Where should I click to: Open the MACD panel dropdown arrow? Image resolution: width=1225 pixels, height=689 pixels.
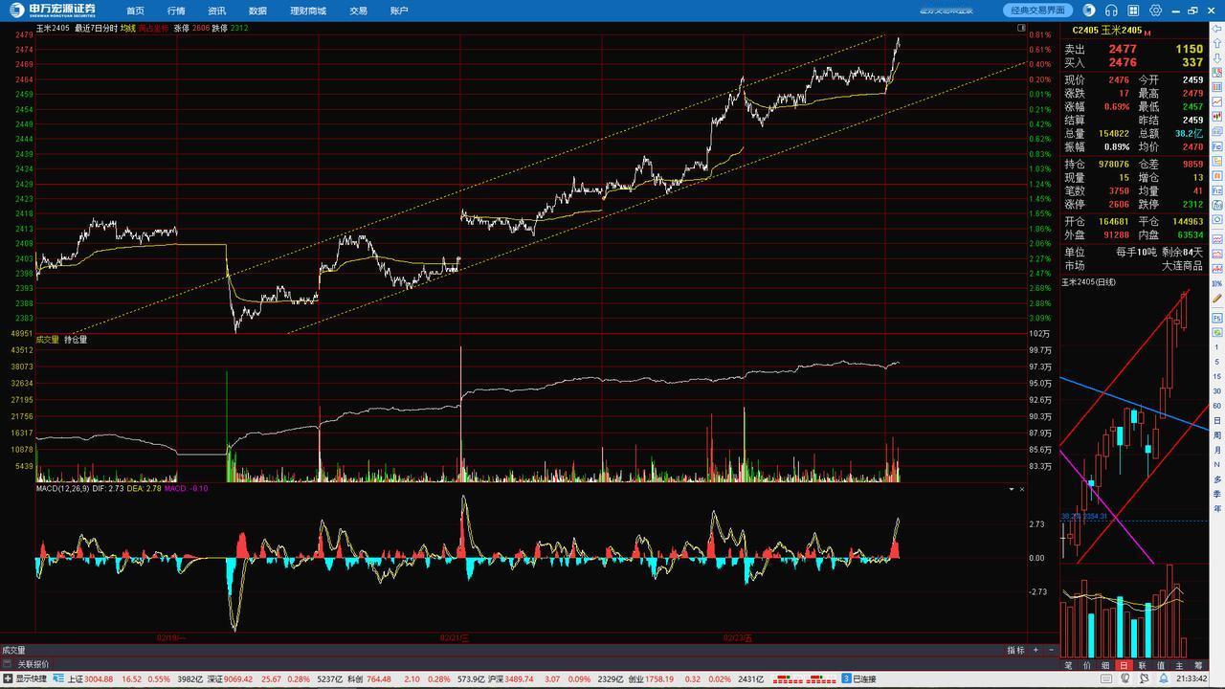tap(1011, 489)
